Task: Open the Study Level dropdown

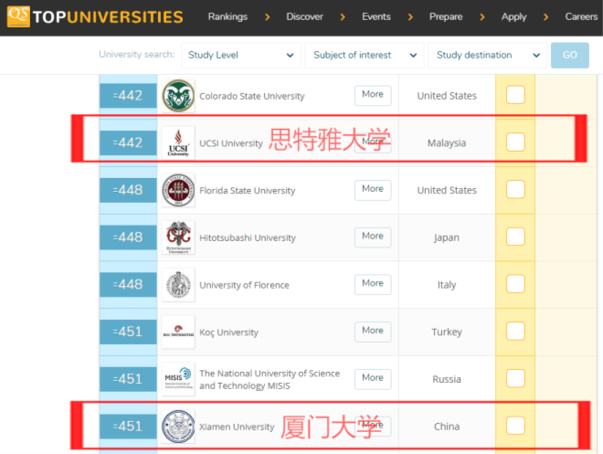Action: [240, 56]
